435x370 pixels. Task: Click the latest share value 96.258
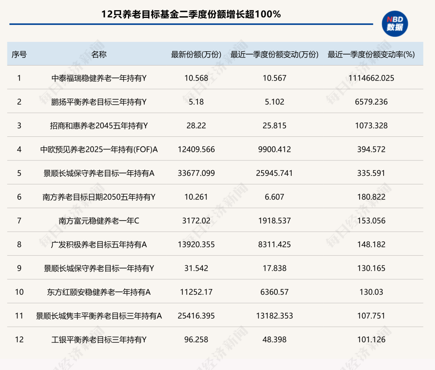pyautogui.click(x=196, y=340)
